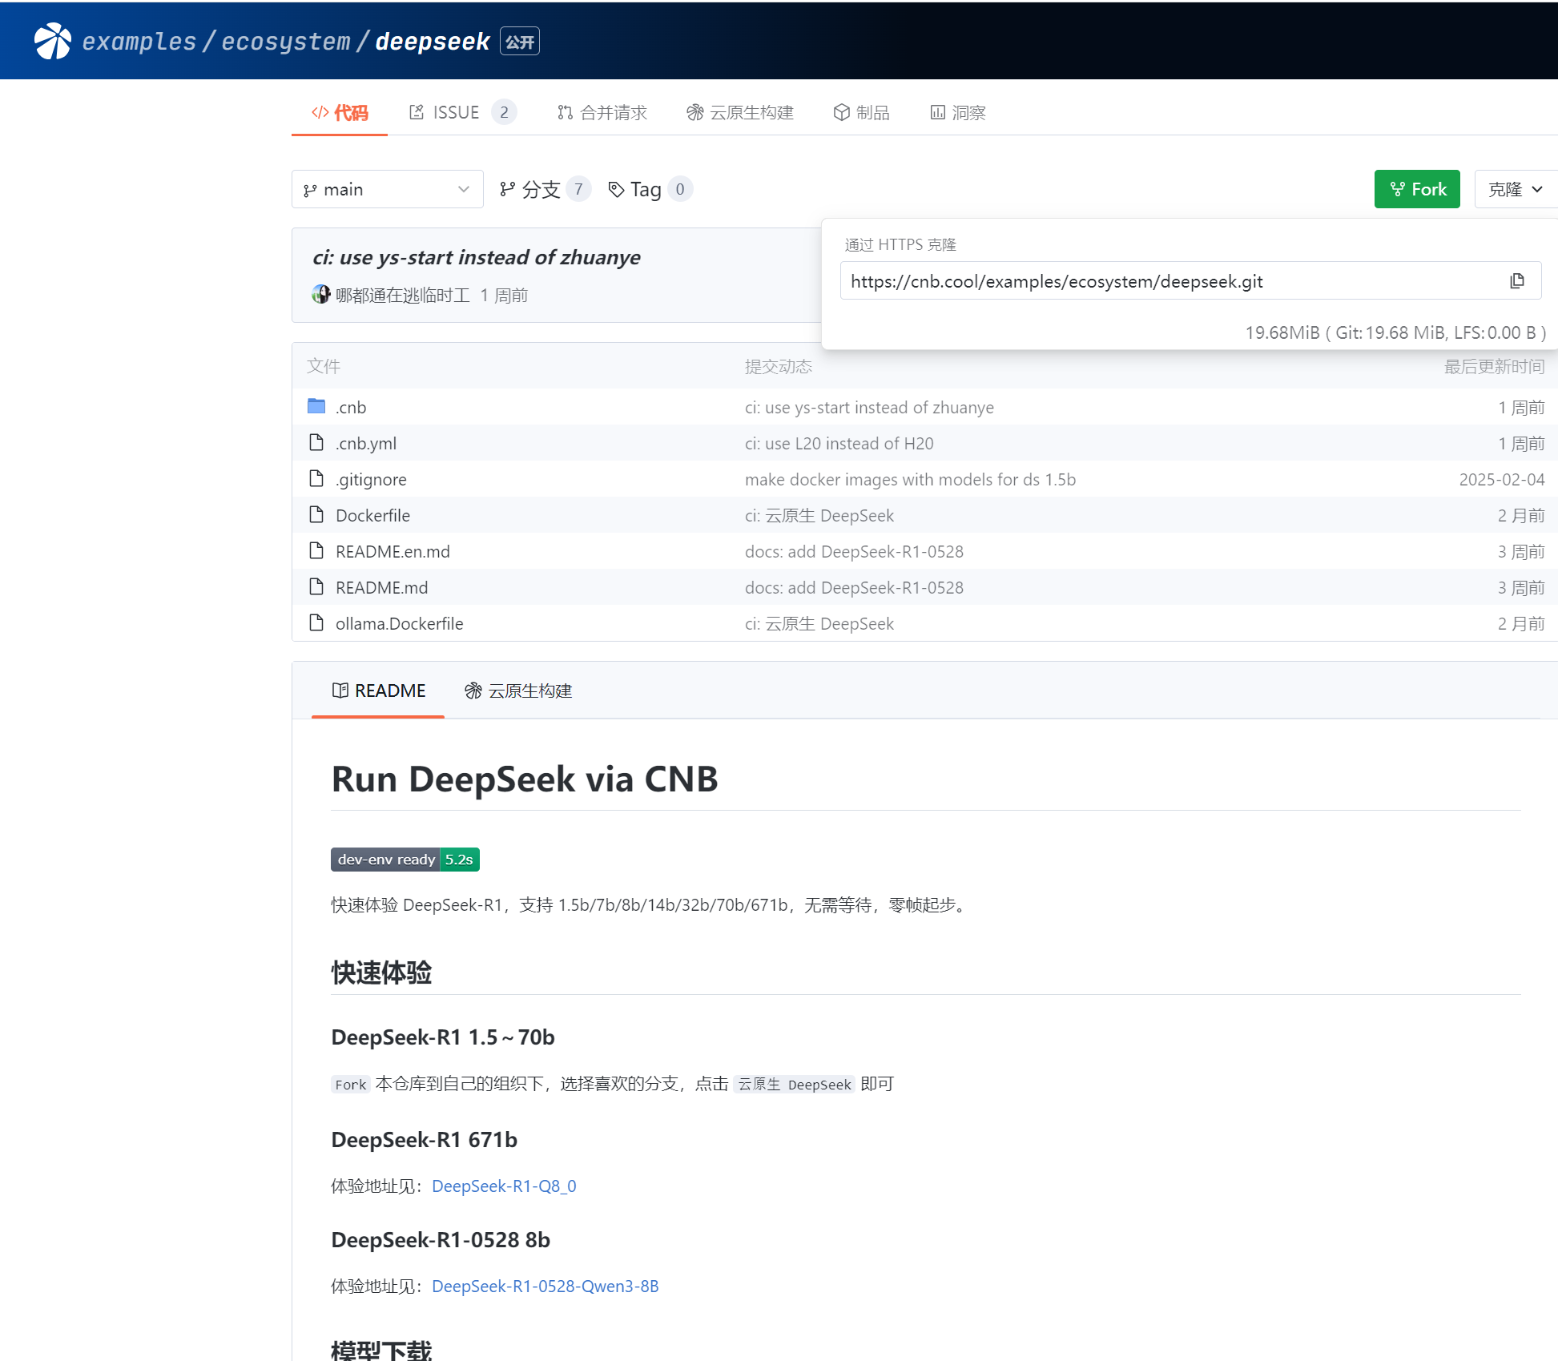Switch to the ISSUE tab
Viewport: 1558px width, 1361px height.
455,112
